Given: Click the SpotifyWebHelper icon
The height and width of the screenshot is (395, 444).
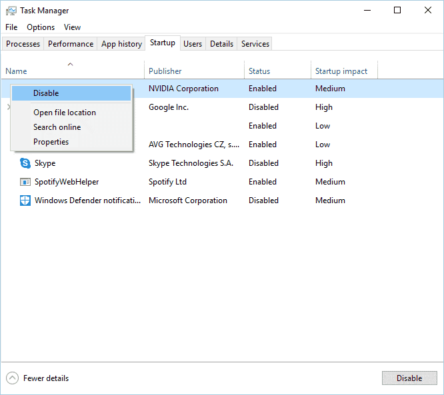Looking at the screenshot, I should click(x=25, y=182).
